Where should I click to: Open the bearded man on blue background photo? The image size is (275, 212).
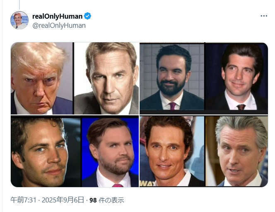(111, 151)
